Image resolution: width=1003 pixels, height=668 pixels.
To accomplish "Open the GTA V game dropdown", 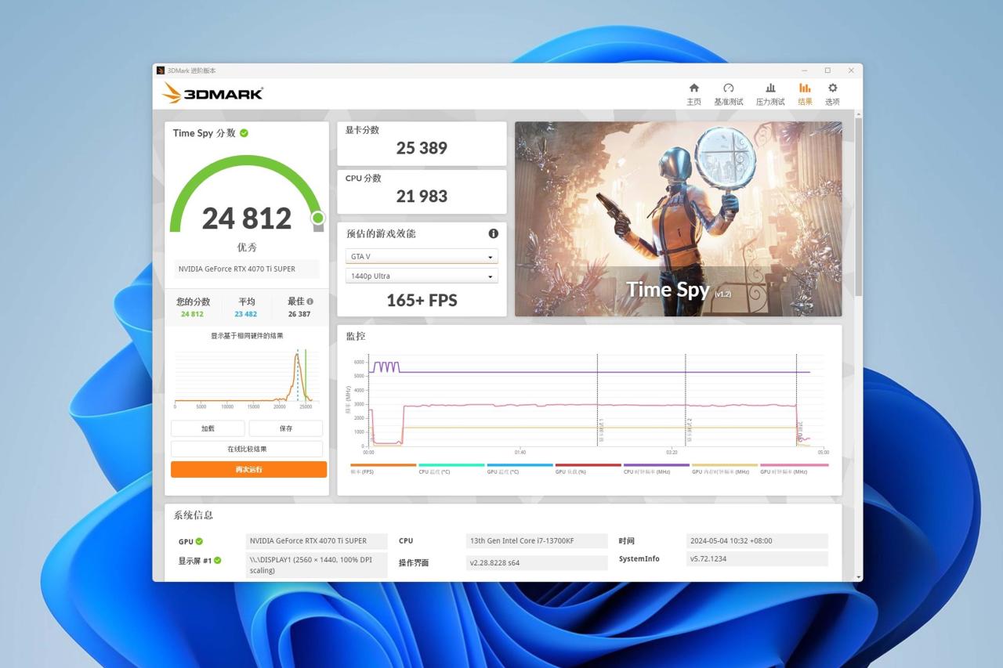I will 422,256.
